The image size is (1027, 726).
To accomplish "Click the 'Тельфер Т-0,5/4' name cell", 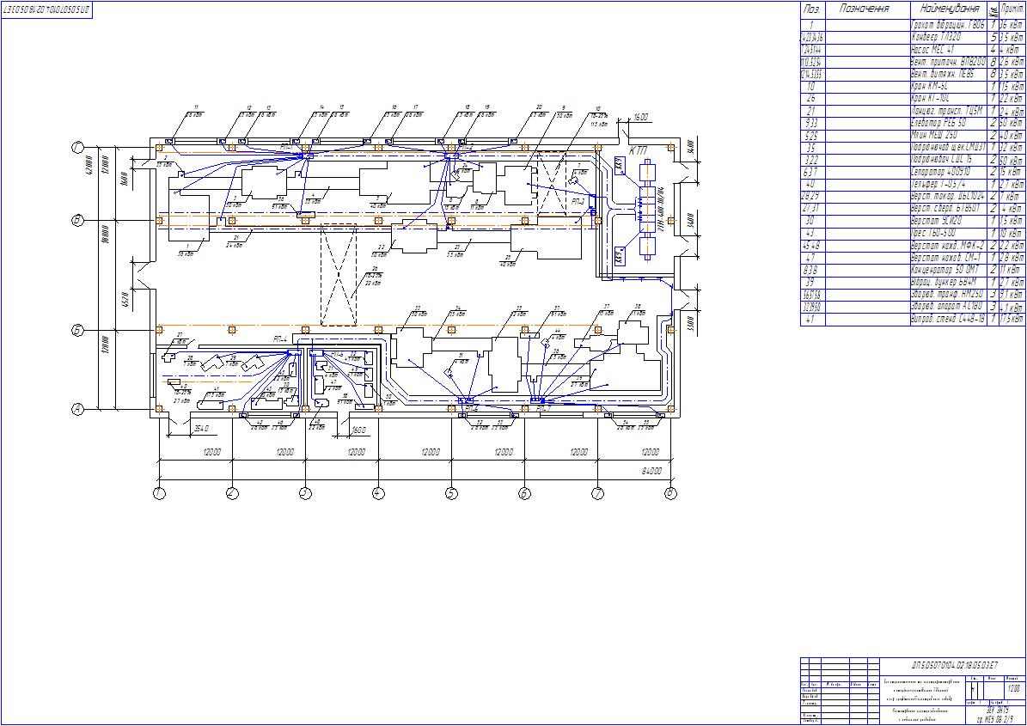I will [x=938, y=185].
